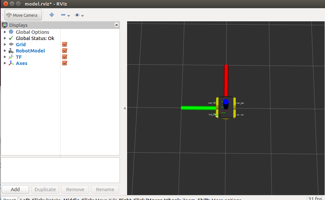Close the Displays panel
The image size is (325, 200).
[x=117, y=25]
